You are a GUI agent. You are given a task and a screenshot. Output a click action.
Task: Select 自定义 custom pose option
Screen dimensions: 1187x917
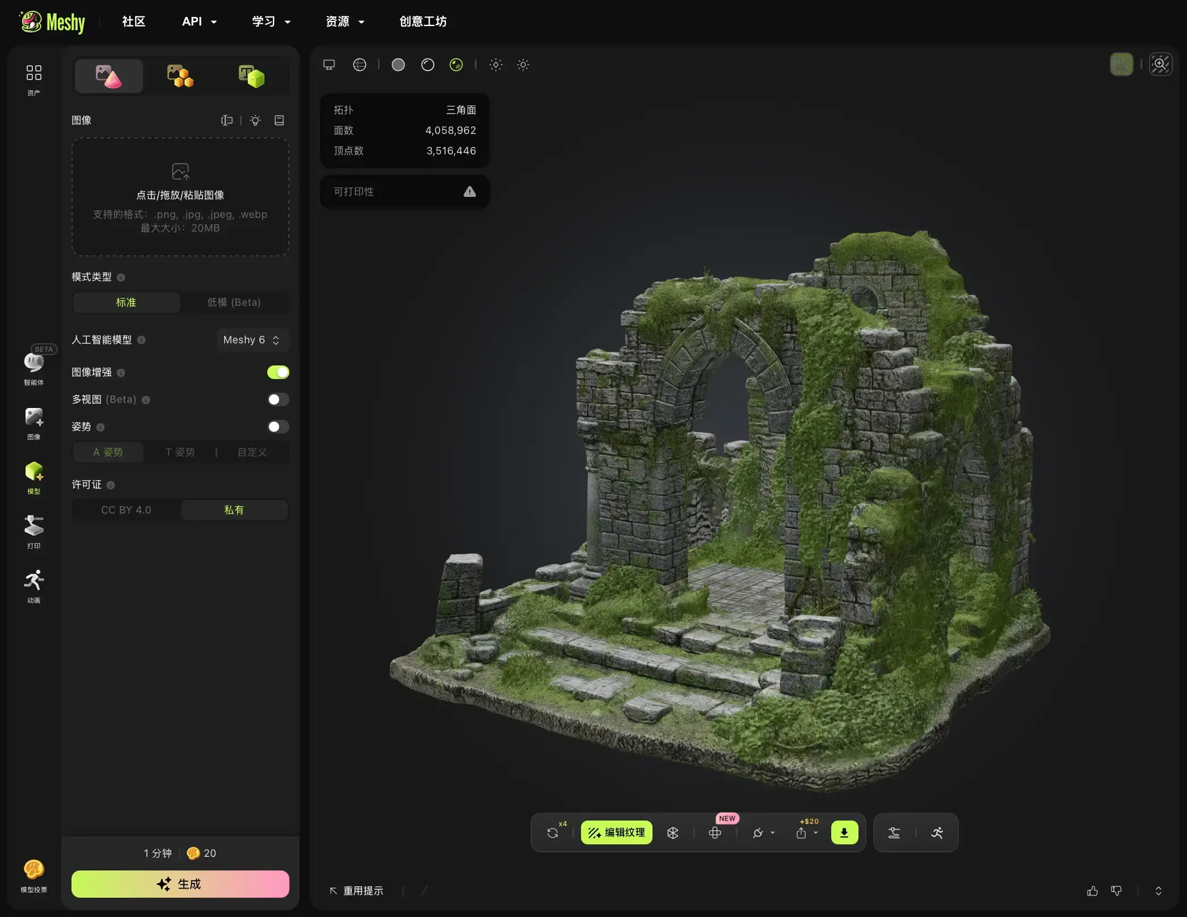[x=252, y=452]
